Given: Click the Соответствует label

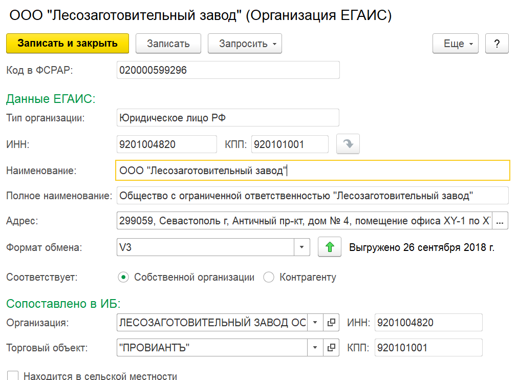Looking at the screenshot, I should 42,277.
